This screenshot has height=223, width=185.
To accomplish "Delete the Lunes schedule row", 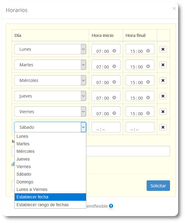I will click(163, 49).
